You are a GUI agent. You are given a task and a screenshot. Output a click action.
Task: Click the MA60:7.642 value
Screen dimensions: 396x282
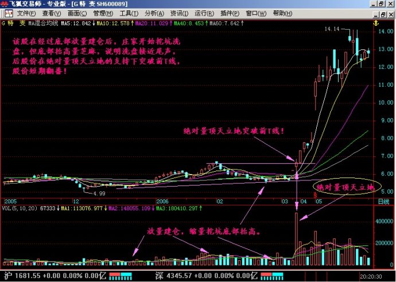click(224, 24)
